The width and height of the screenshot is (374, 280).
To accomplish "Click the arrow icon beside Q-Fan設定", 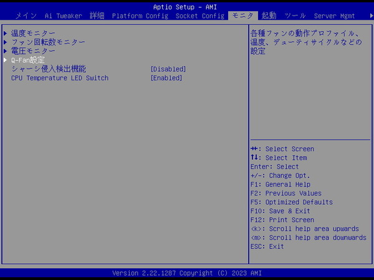I will pyautogui.click(x=6, y=60).
